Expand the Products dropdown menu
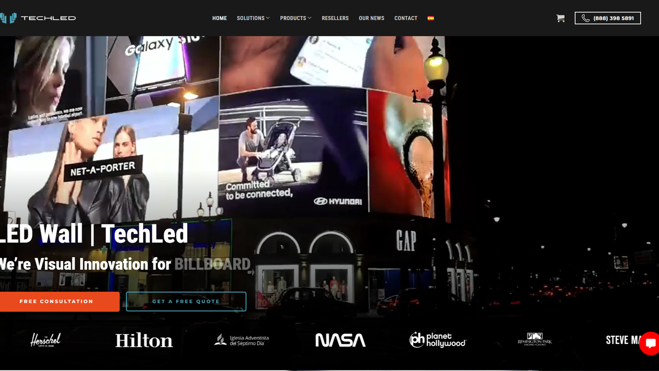Image resolution: width=659 pixels, height=371 pixels. 296,18
